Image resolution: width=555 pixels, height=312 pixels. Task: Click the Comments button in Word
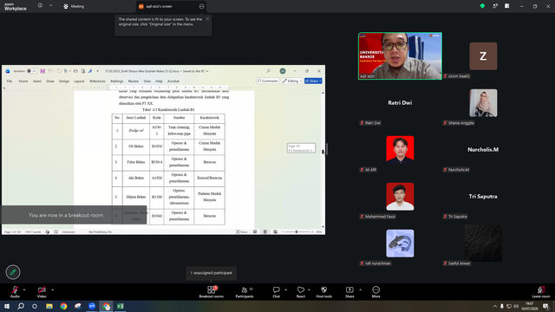click(268, 81)
